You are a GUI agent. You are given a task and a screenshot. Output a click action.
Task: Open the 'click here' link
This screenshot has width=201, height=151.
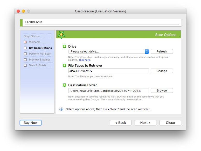pyautogui.click(x=84, y=60)
